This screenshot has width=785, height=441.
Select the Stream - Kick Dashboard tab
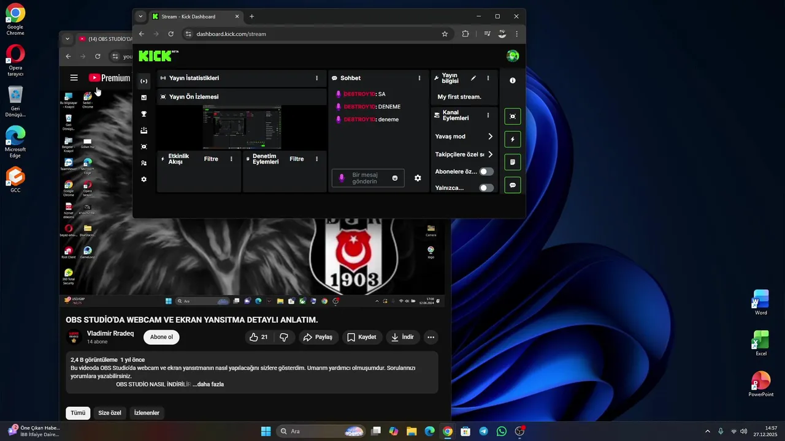194,17
